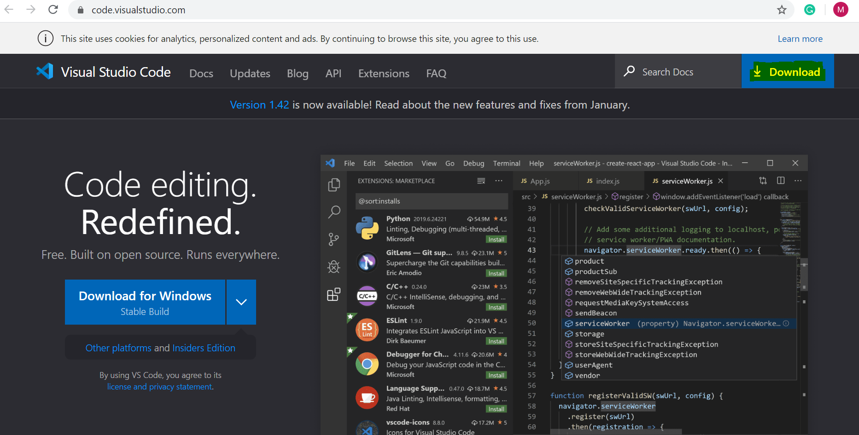
Task: Click the clear extensions filter icon
Action: pos(481,181)
